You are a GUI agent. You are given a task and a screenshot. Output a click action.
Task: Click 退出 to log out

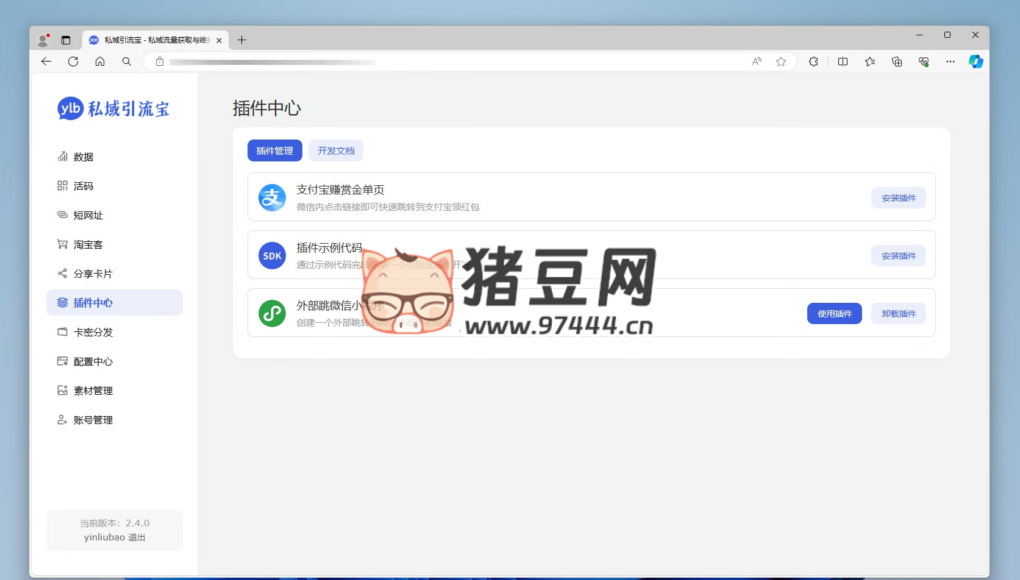pos(137,537)
